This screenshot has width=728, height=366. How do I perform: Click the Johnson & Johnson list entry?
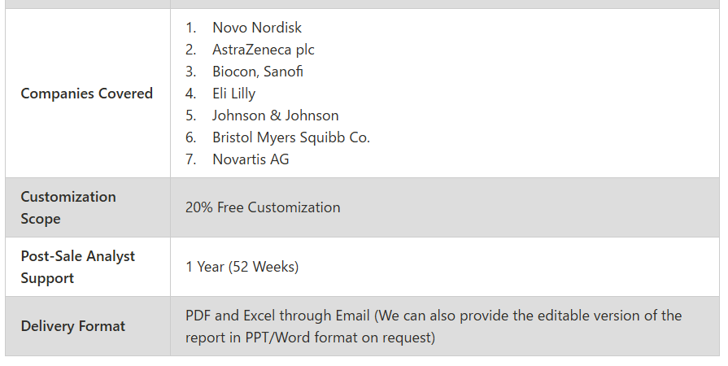275,115
